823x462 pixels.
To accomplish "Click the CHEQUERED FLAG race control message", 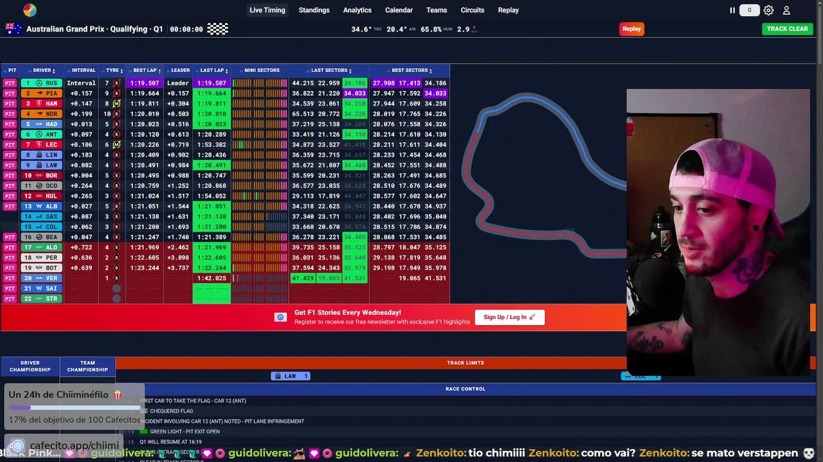I will tap(171, 411).
